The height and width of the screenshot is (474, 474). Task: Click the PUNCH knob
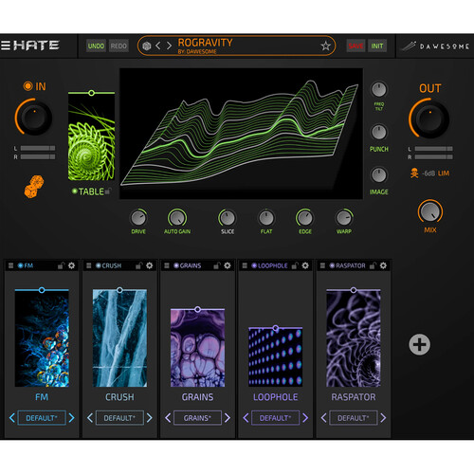click(x=378, y=132)
